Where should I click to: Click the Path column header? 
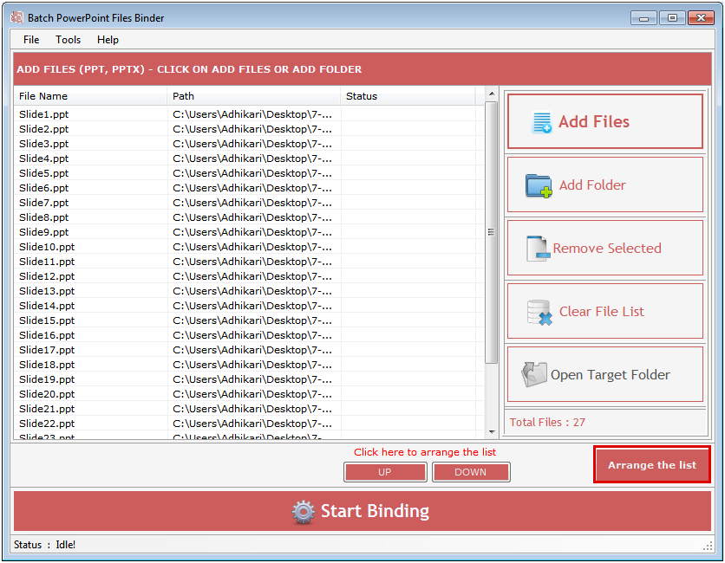click(x=253, y=96)
